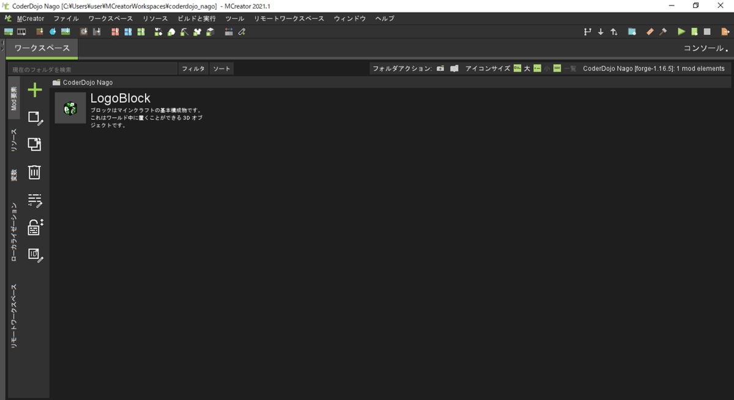Viewport: 734px width, 400px height.
Task: Export the mod file with the orange export icon
Action: [724, 32]
